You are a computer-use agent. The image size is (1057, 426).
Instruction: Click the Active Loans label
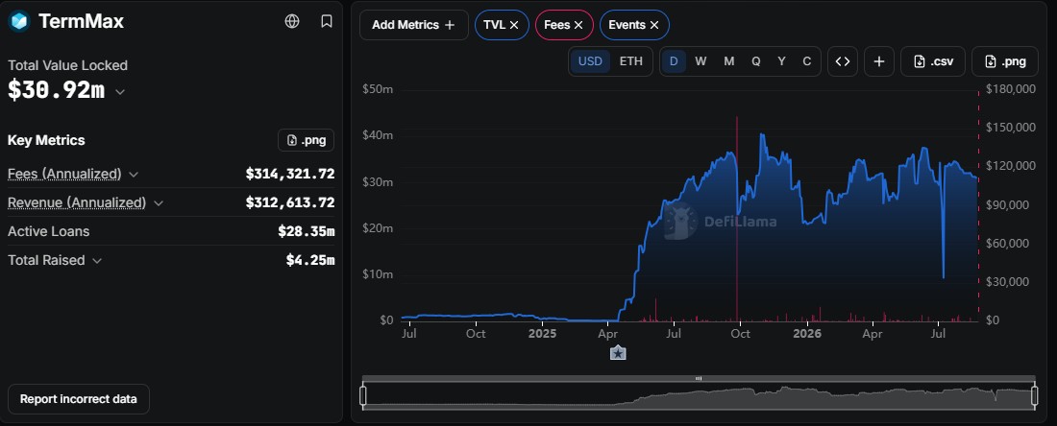coord(49,231)
